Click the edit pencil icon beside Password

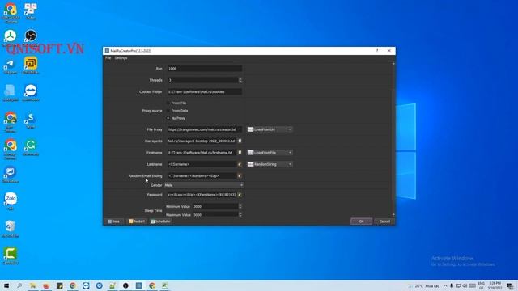240,195
